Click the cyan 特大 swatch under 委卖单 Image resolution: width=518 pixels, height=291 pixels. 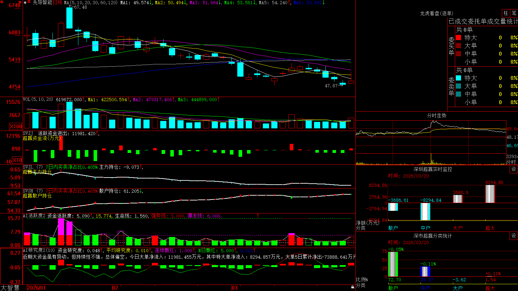click(x=458, y=78)
